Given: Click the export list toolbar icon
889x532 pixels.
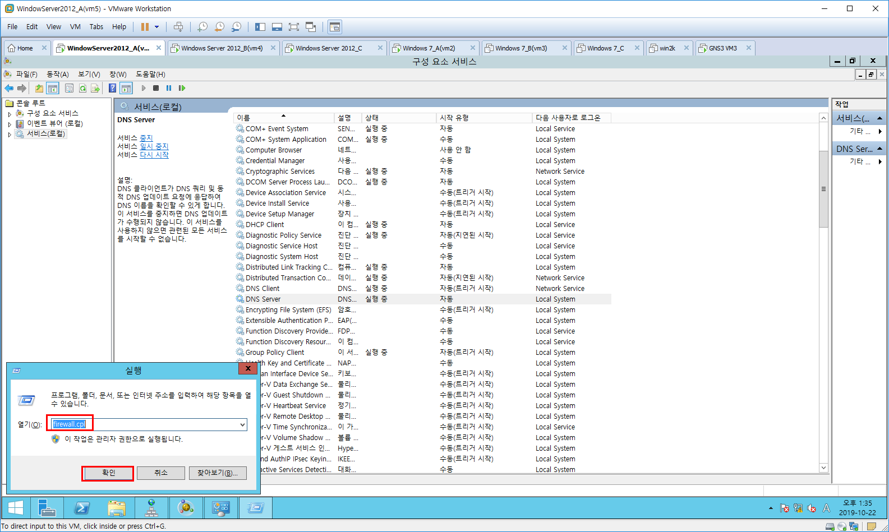Looking at the screenshot, I should tap(95, 88).
